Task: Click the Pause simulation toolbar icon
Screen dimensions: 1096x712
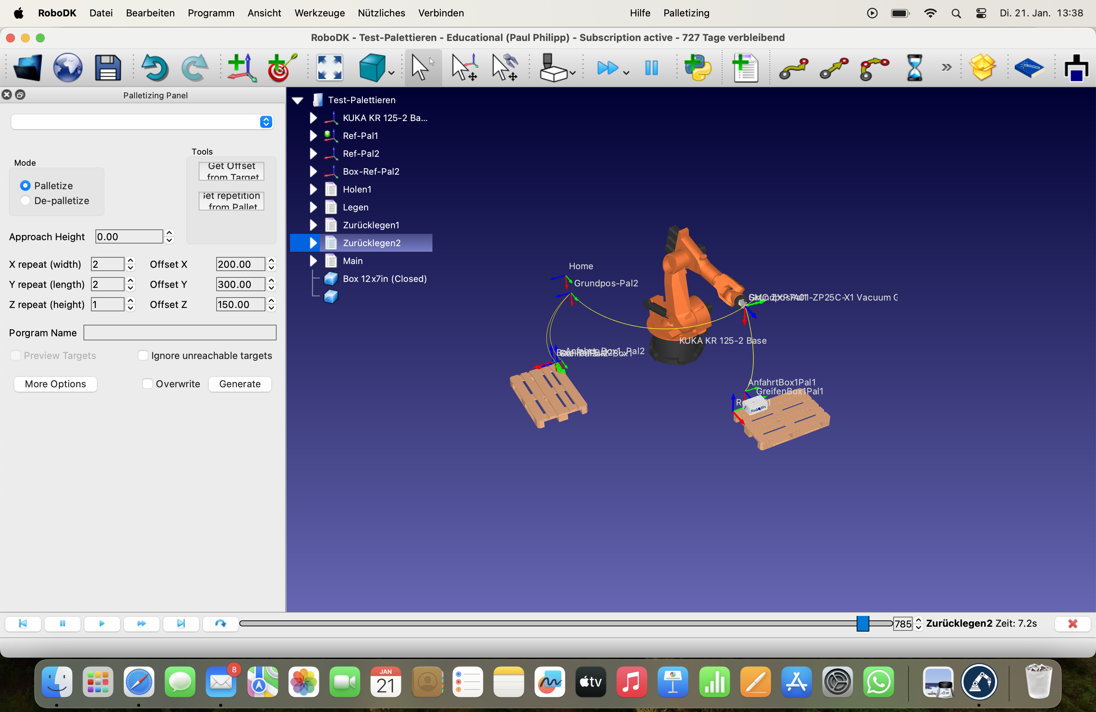Action: [651, 68]
